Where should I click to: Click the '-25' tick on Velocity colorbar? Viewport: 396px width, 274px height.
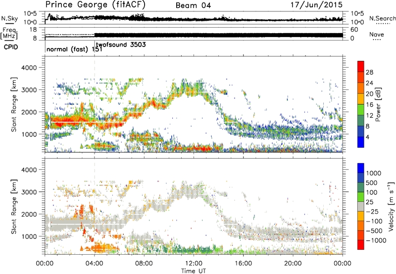pos(372,212)
